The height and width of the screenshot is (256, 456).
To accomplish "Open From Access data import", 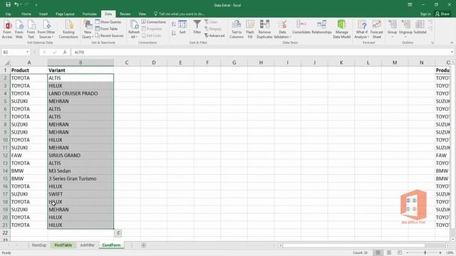I will pyautogui.click(x=7, y=29).
